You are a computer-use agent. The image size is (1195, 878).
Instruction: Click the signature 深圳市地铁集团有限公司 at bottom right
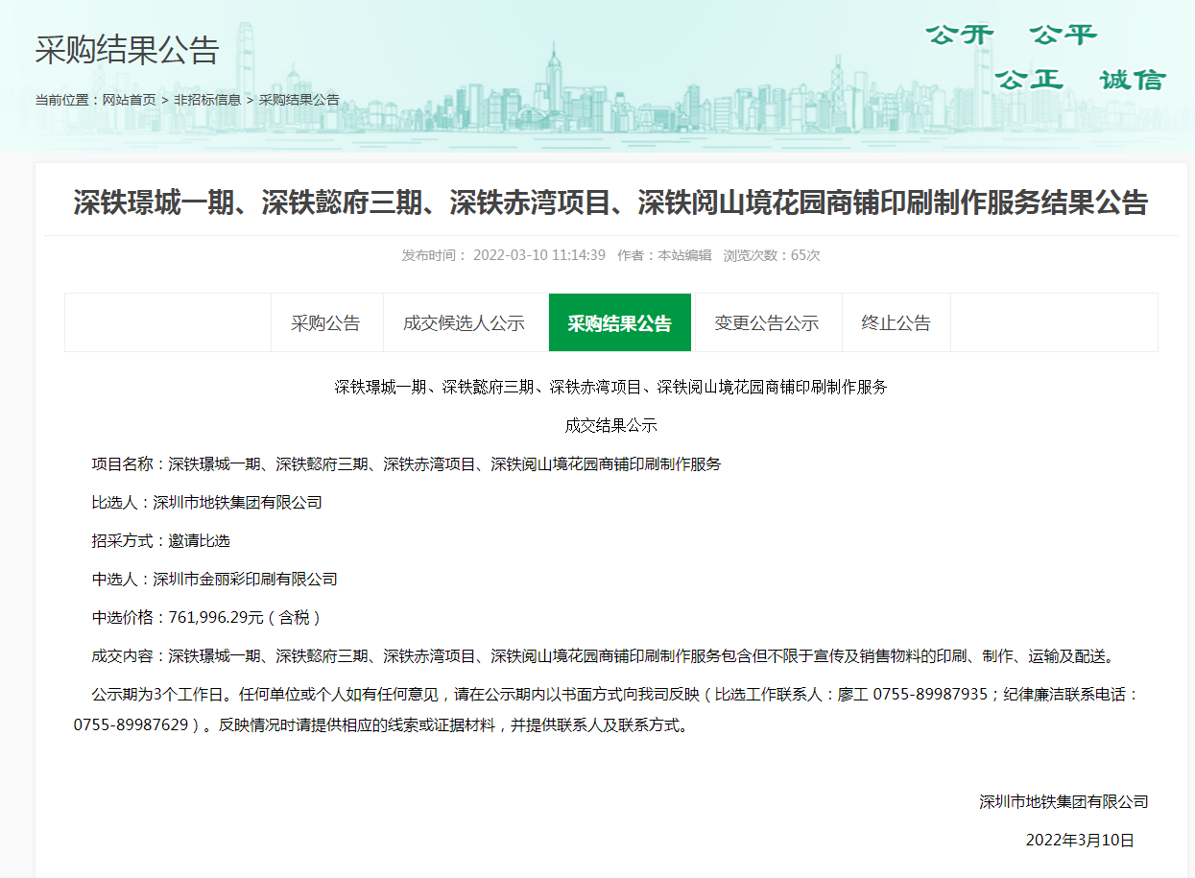(x=1064, y=801)
